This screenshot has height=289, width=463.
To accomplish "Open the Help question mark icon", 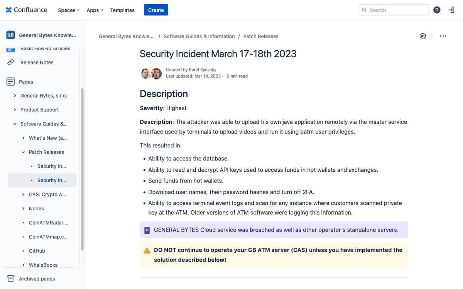I will click(437, 10).
